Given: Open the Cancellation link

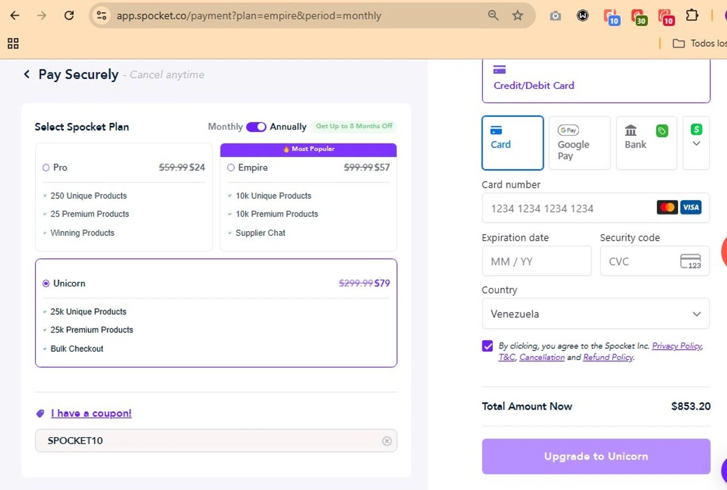Looking at the screenshot, I should [542, 357].
